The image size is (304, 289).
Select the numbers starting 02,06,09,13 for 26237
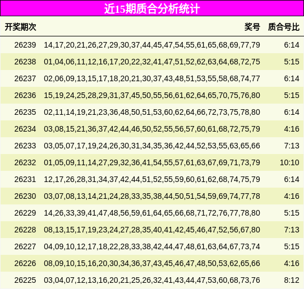[x=152, y=78]
